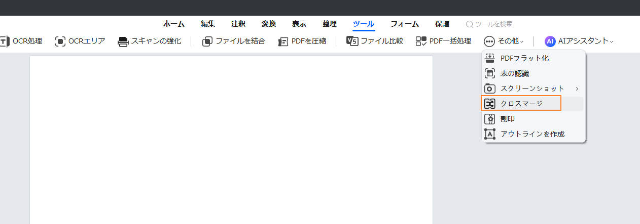Open the AIアシスタント dropdown
The height and width of the screenshot is (224, 640).
[579, 41]
